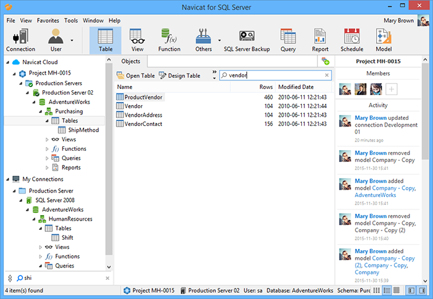Open the Window menu

[93, 20]
